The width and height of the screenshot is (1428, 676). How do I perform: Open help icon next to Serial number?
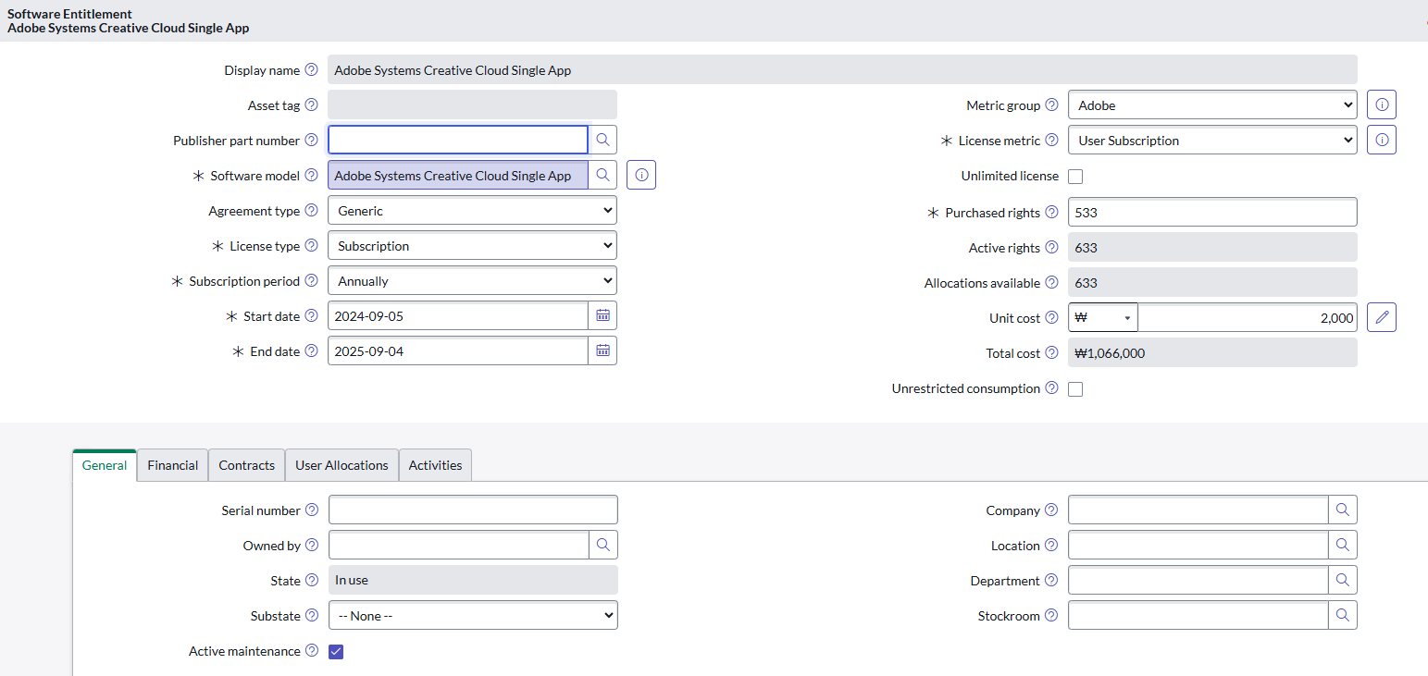[x=312, y=510]
